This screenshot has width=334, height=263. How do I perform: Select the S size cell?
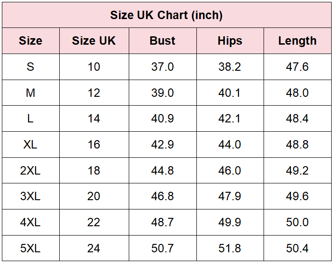[x=30, y=67]
